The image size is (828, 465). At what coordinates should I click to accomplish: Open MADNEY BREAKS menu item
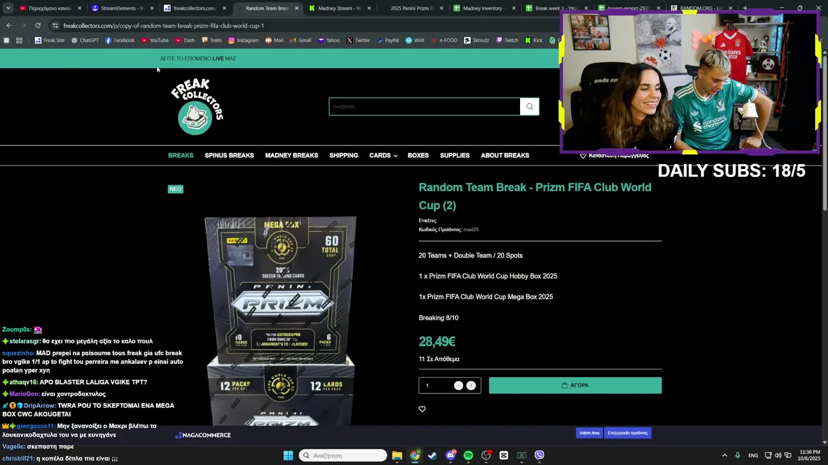click(292, 156)
